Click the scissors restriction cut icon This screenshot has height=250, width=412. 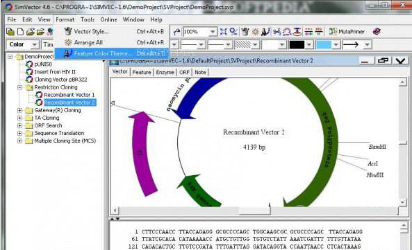[277, 32]
